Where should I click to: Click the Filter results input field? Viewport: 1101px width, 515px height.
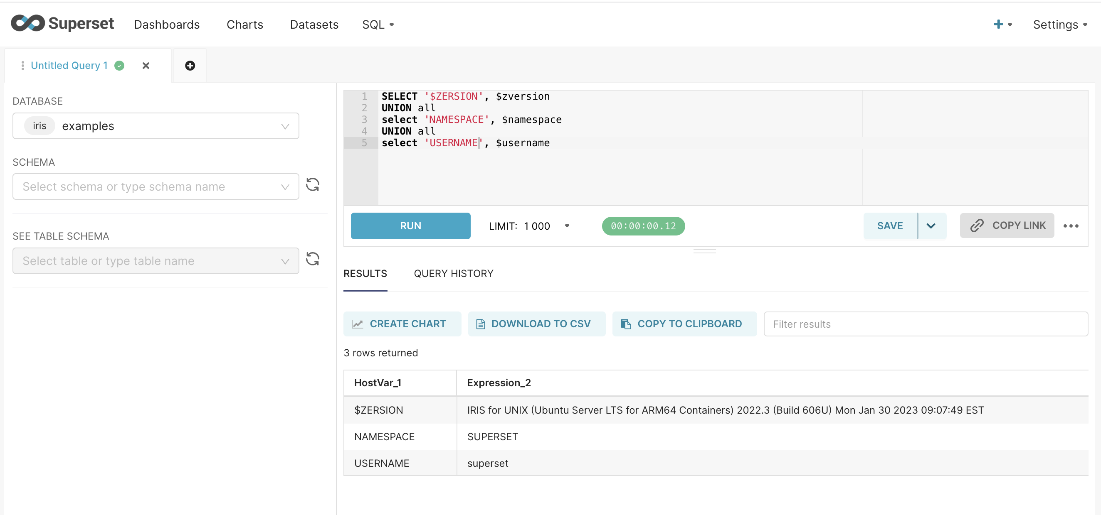(x=925, y=324)
